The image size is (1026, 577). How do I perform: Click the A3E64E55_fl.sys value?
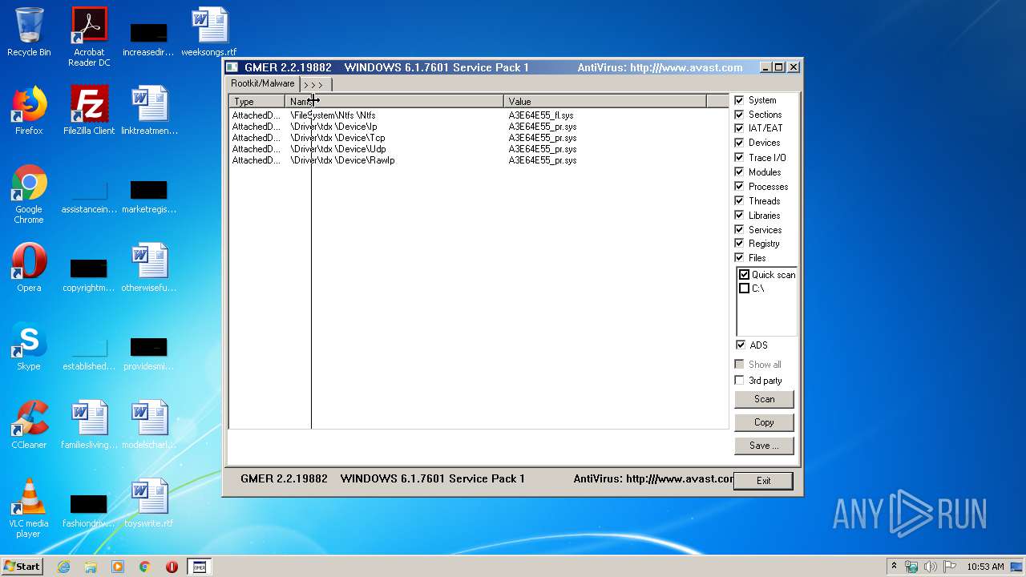541,115
